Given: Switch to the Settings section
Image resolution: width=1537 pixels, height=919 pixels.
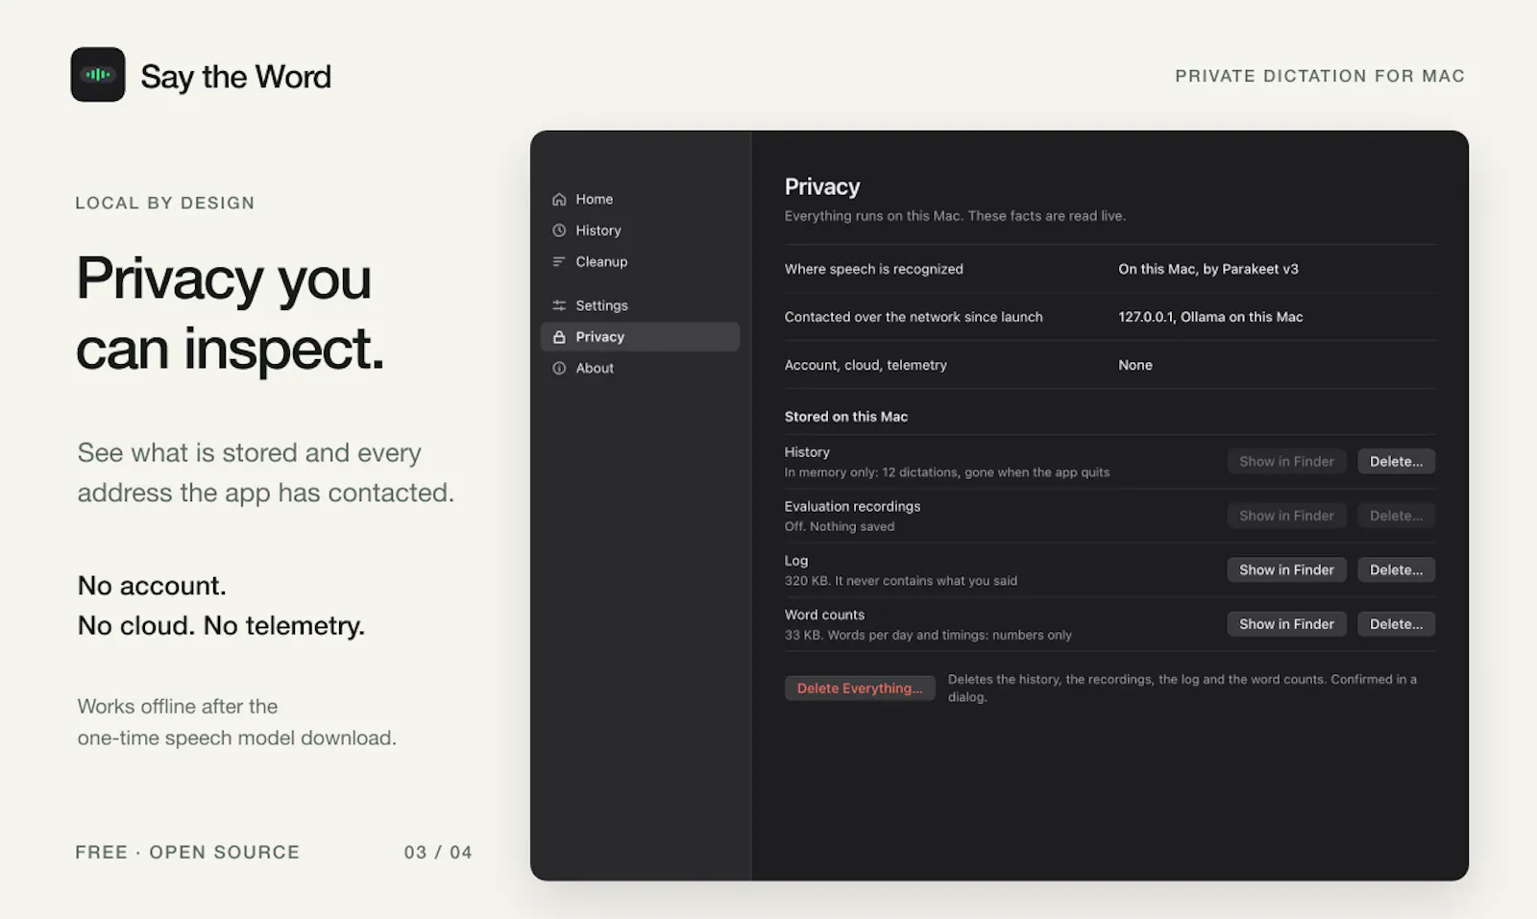Looking at the screenshot, I should click(x=640, y=305).
